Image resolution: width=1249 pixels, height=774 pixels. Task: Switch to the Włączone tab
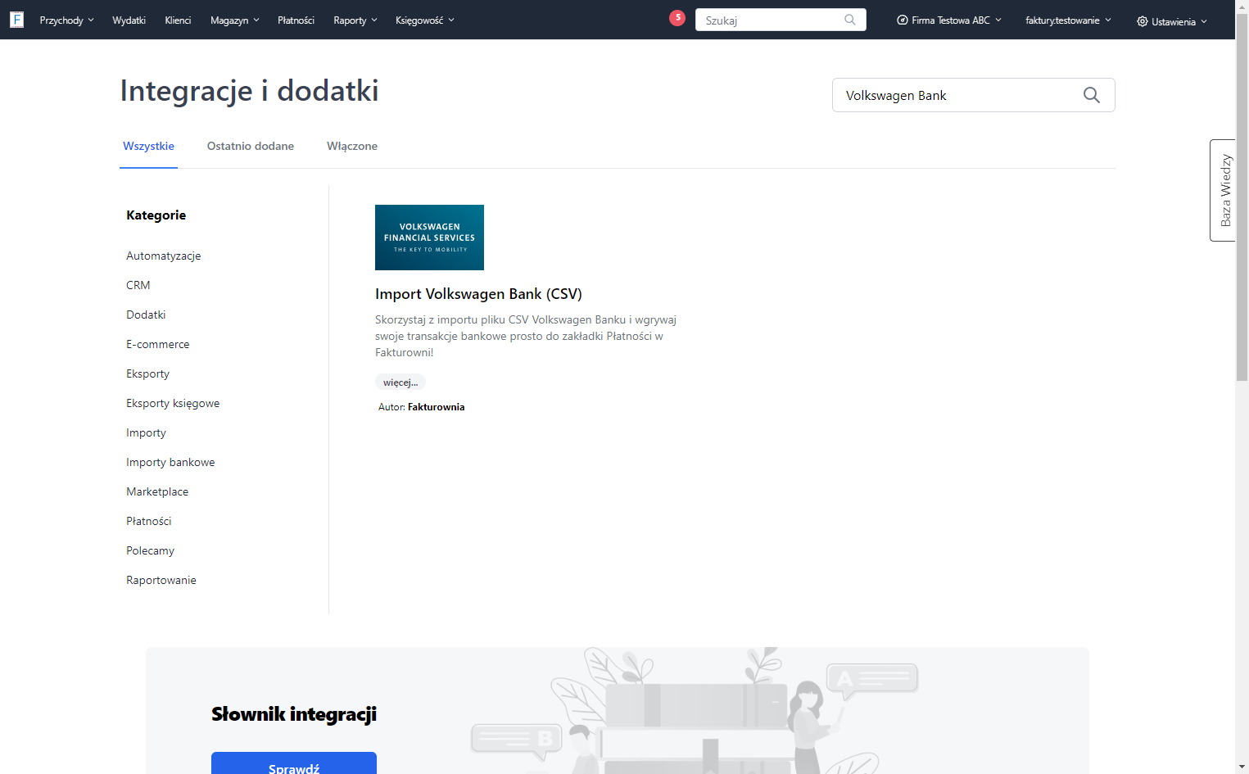[x=352, y=146]
